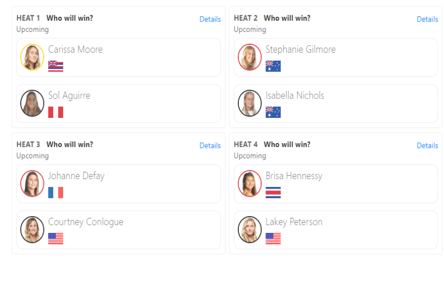This screenshot has width=444, height=296.
Task: Click the US flag under Courtney Conlogue
Action: pos(56,238)
